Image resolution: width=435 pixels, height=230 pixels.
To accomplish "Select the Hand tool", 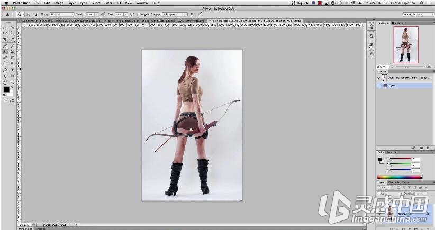I will click(5, 82).
